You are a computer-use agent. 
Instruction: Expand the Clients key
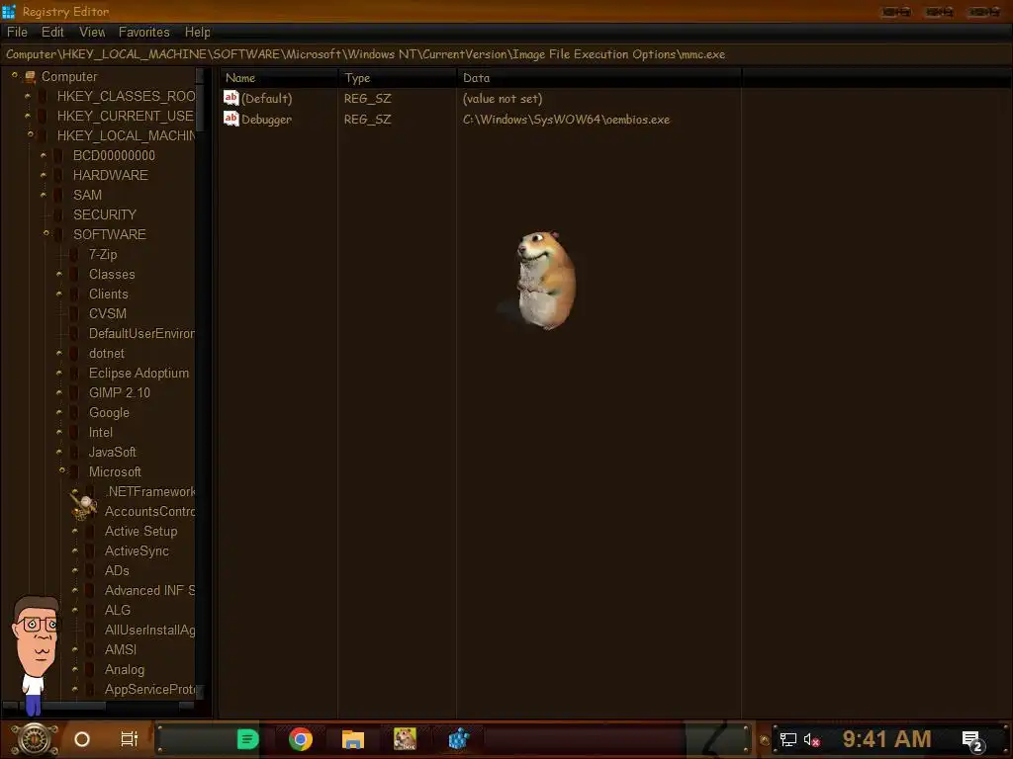pyautogui.click(x=58, y=294)
